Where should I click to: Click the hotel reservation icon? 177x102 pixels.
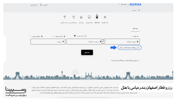[81, 17]
